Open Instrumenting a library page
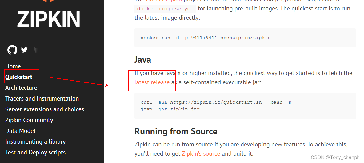This screenshot has width=364, height=163. click(x=35, y=142)
